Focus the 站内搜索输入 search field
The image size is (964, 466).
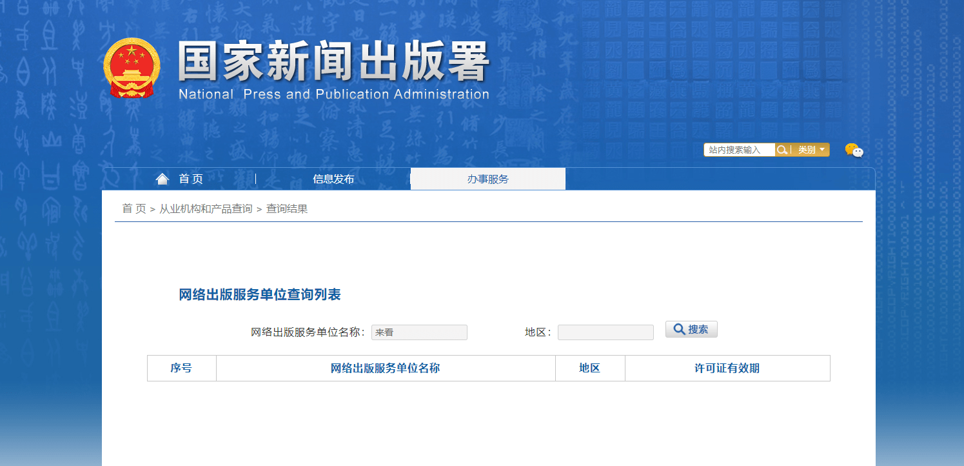click(739, 150)
